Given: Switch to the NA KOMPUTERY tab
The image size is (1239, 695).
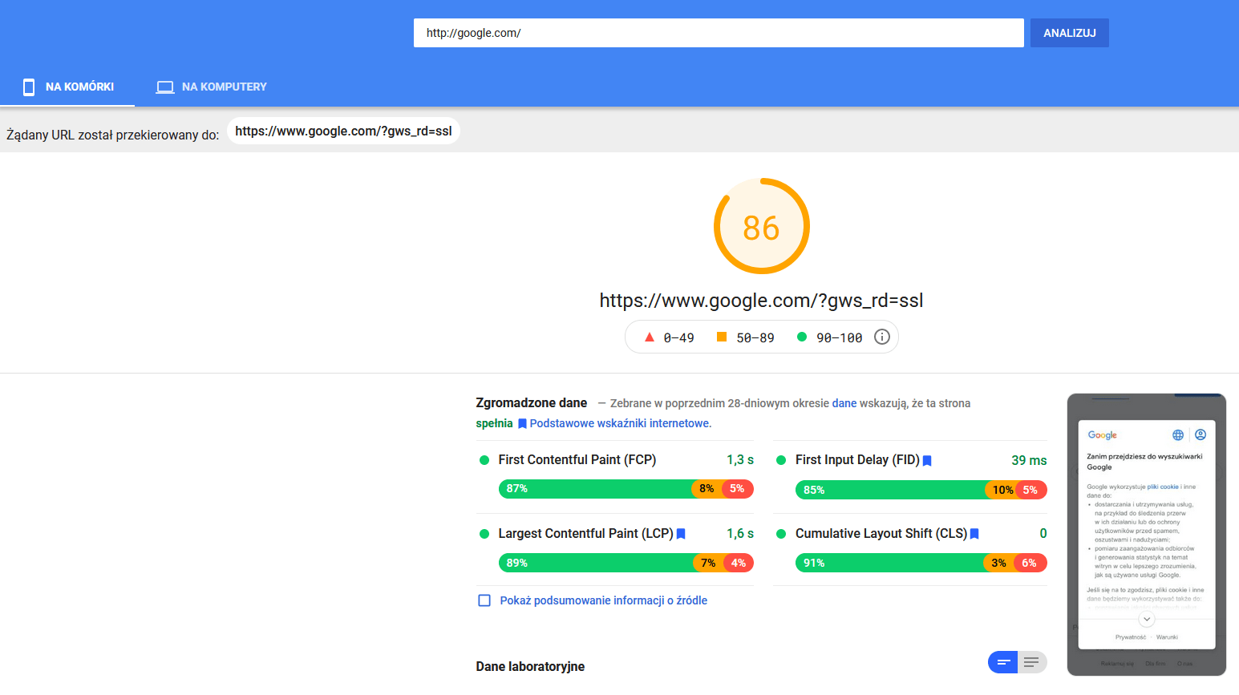Looking at the screenshot, I should click(211, 87).
